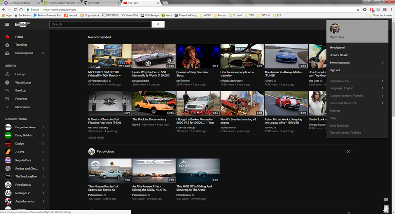Viewport: 395px width, 214px height.
Task: Click the Doug DeMuro channel name under Ferrari video
Action: 140,81
